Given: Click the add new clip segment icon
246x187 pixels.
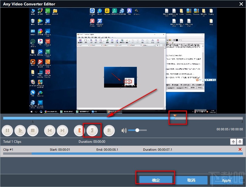Looking at the screenshot, I should 109,130.
